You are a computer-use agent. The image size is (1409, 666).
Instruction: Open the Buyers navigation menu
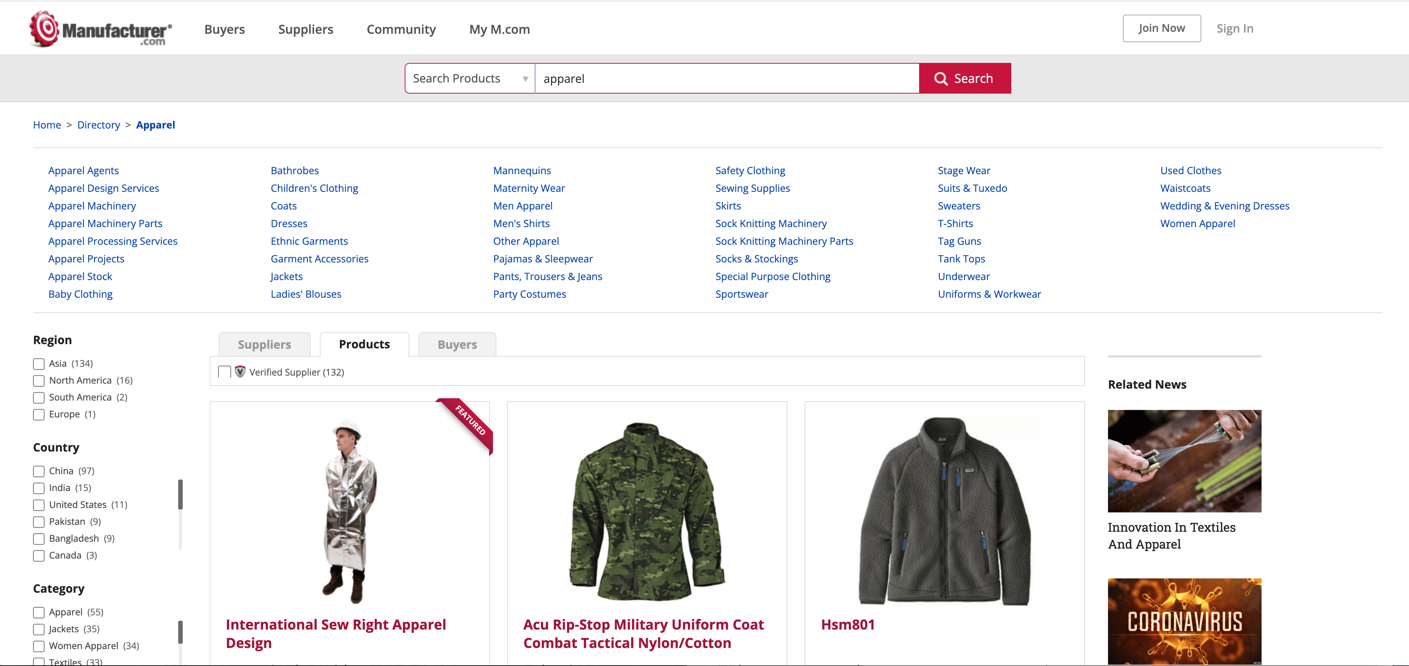(x=224, y=29)
